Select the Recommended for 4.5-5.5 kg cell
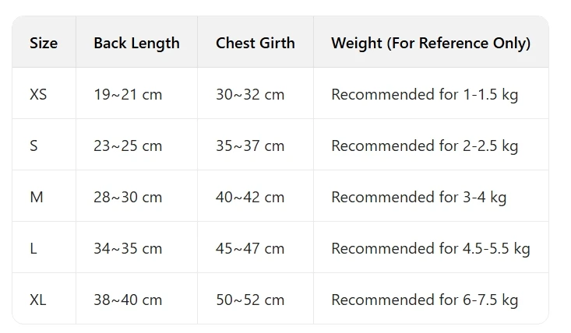571x333 pixels. (430, 248)
